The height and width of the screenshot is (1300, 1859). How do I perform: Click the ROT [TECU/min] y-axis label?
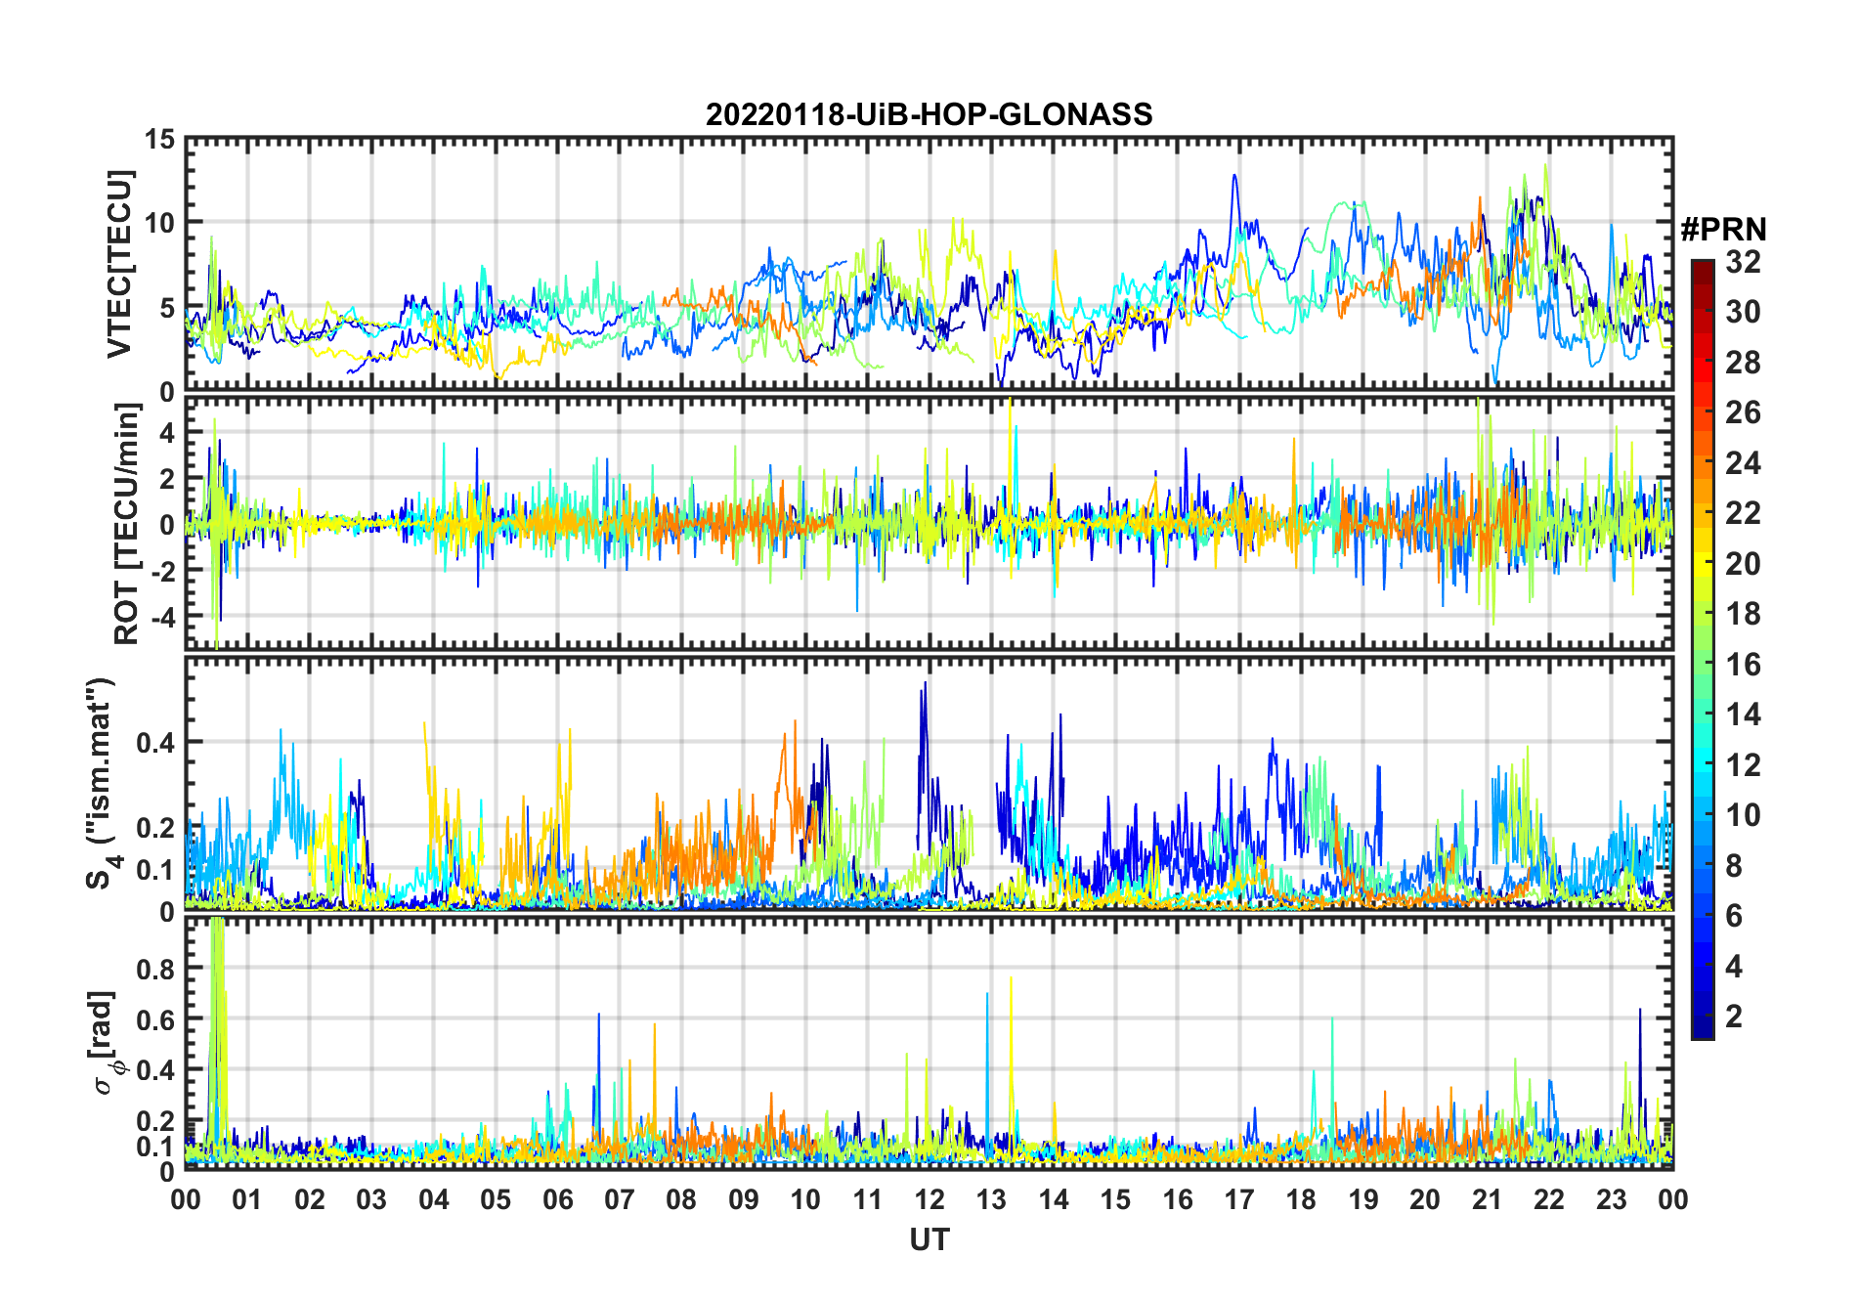pyautogui.click(x=127, y=524)
